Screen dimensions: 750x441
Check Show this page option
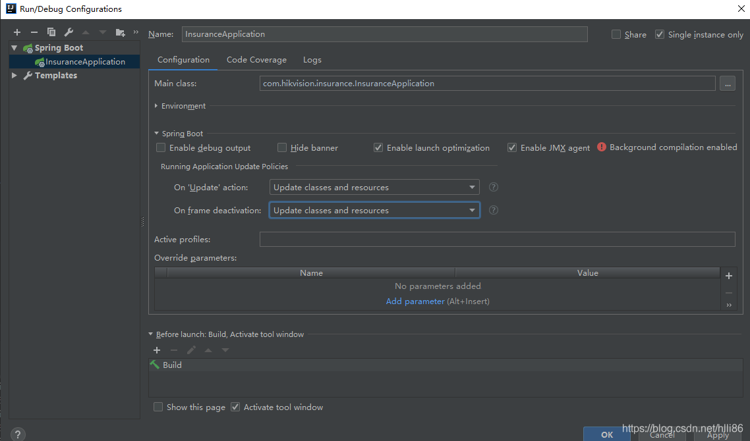(158, 407)
